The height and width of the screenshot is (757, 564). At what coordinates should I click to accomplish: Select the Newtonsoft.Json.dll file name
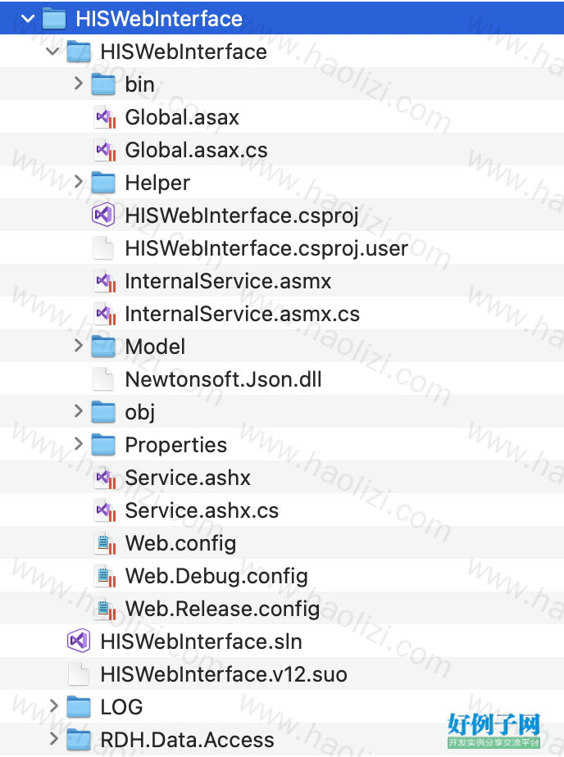(x=223, y=379)
